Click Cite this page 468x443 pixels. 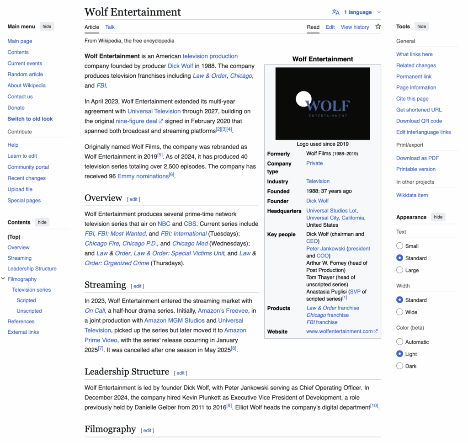(x=412, y=99)
